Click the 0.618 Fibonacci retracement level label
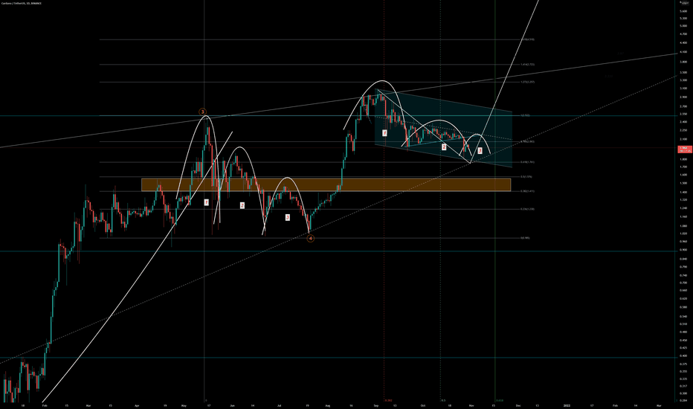The image size is (693, 409). [x=527, y=162]
